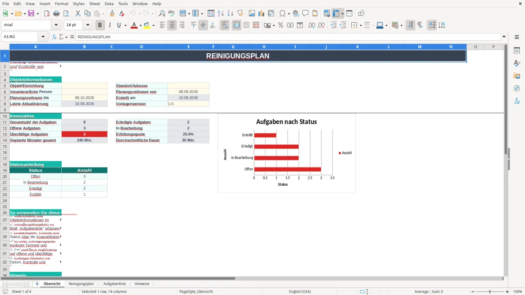Click the zoom in plus button
Image resolution: width=525 pixels, height=295 pixels.
(x=507, y=292)
